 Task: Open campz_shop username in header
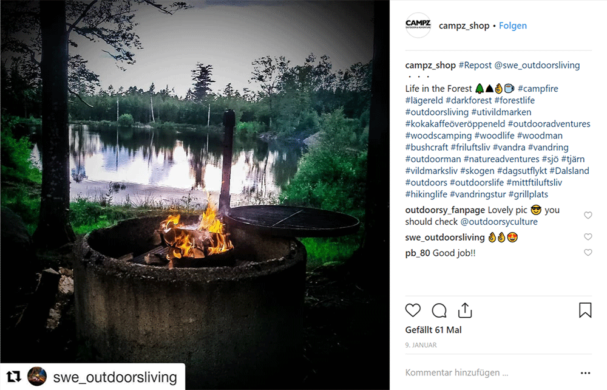pyautogui.click(x=464, y=26)
